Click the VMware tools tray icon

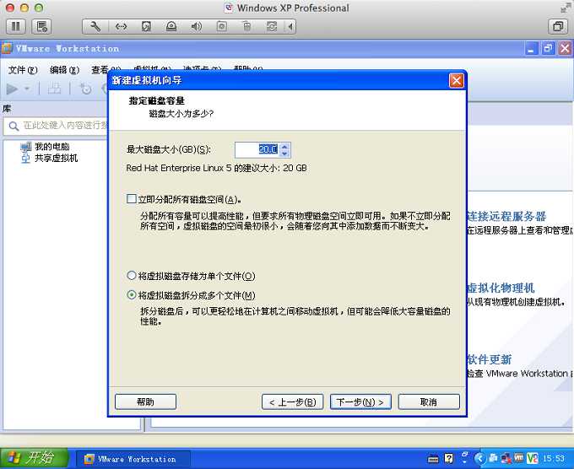click(519, 458)
